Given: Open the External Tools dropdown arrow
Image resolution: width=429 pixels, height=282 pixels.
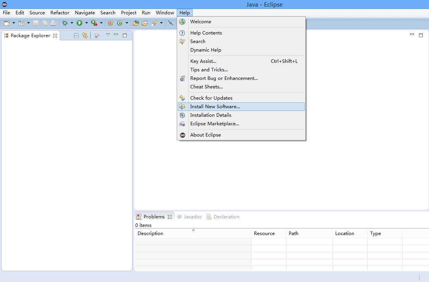Looking at the screenshot, I should (101, 23).
